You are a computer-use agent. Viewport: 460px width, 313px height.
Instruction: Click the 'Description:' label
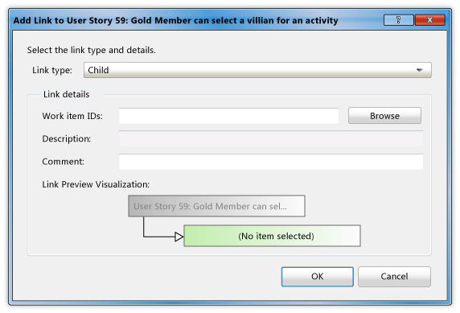66,138
